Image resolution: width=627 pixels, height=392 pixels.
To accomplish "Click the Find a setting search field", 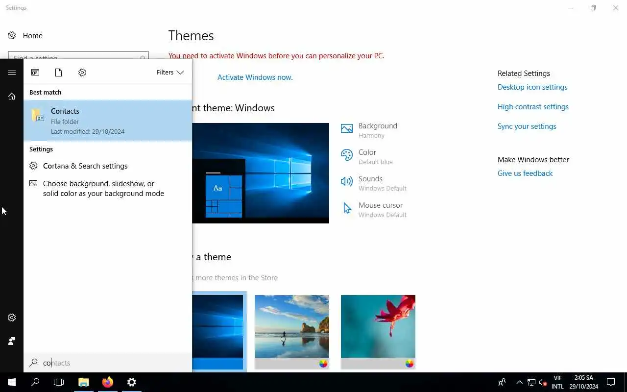I will 78,55.
